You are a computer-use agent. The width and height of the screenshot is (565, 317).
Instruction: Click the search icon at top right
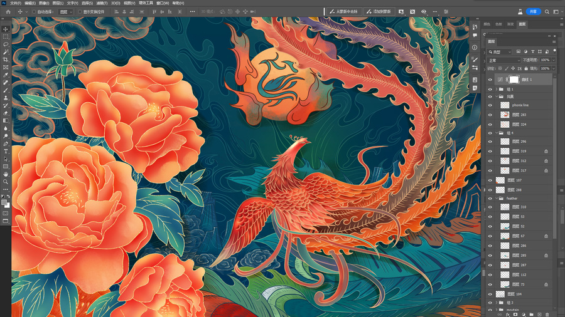coord(547,11)
